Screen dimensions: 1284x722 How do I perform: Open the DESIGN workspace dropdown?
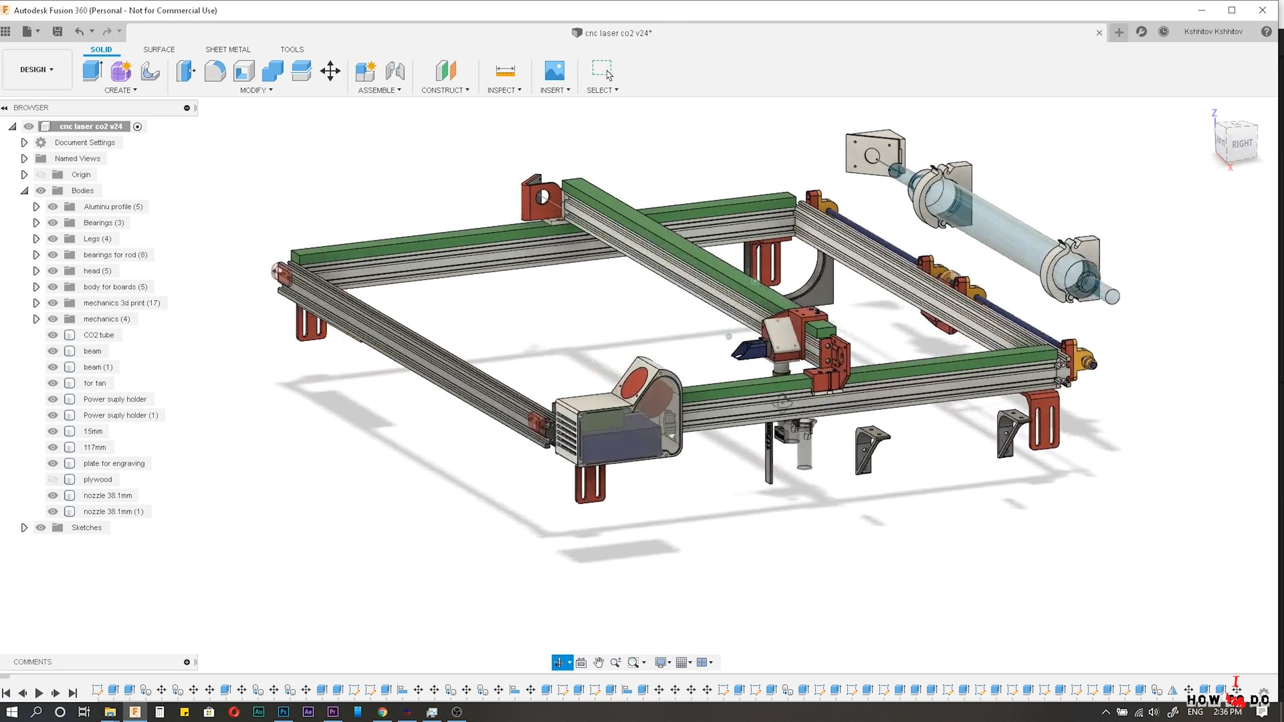click(x=37, y=70)
